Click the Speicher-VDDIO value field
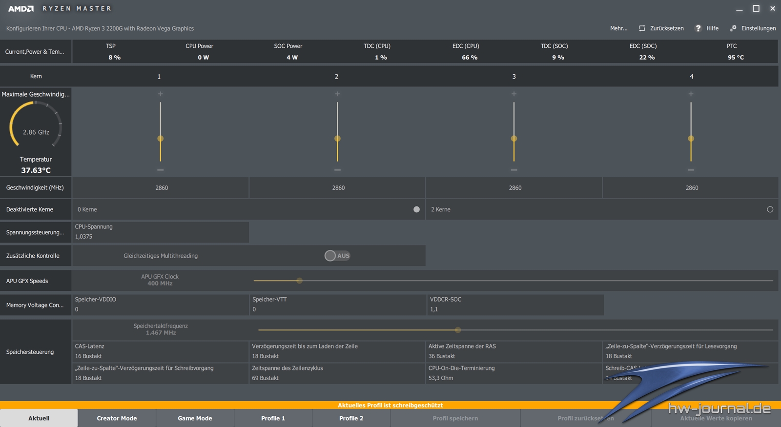 [x=161, y=305]
